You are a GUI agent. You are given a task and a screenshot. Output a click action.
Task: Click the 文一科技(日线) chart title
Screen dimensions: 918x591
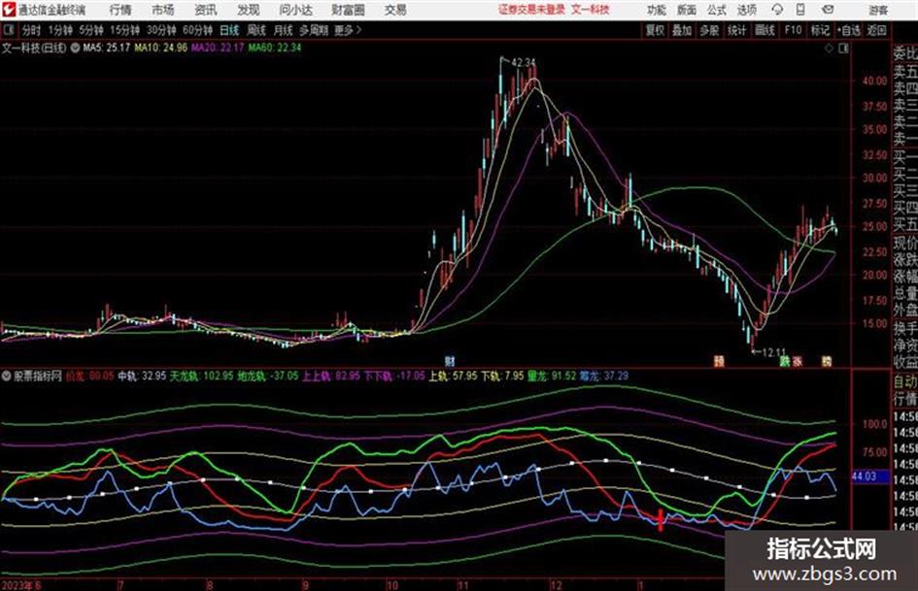point(34,48)
